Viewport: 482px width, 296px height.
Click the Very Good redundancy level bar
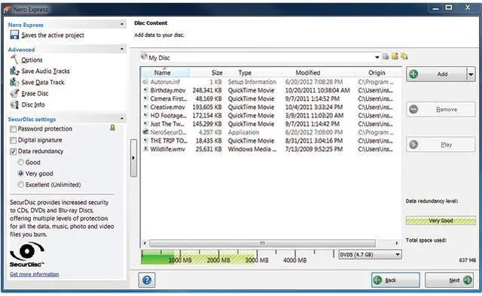441,221
